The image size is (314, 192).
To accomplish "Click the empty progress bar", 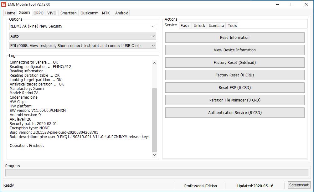I will (157, 173).
